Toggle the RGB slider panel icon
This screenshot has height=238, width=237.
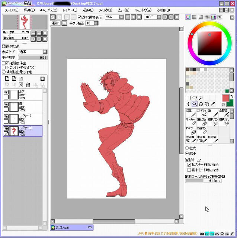pos(194,17)
